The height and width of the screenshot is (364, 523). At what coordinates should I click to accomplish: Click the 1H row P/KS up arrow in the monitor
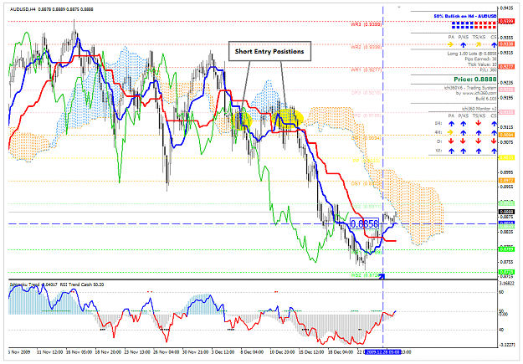(x=464, y=124)
